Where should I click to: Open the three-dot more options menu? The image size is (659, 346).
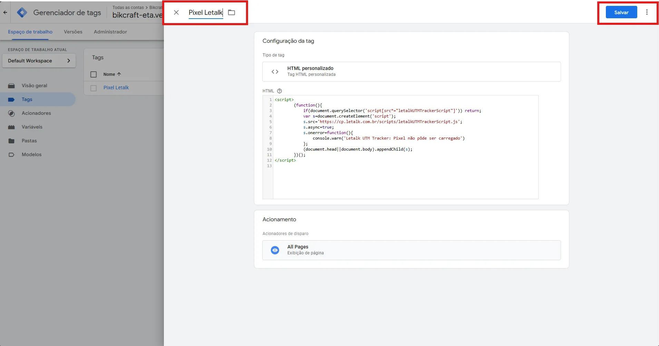[x=647, y=12]
